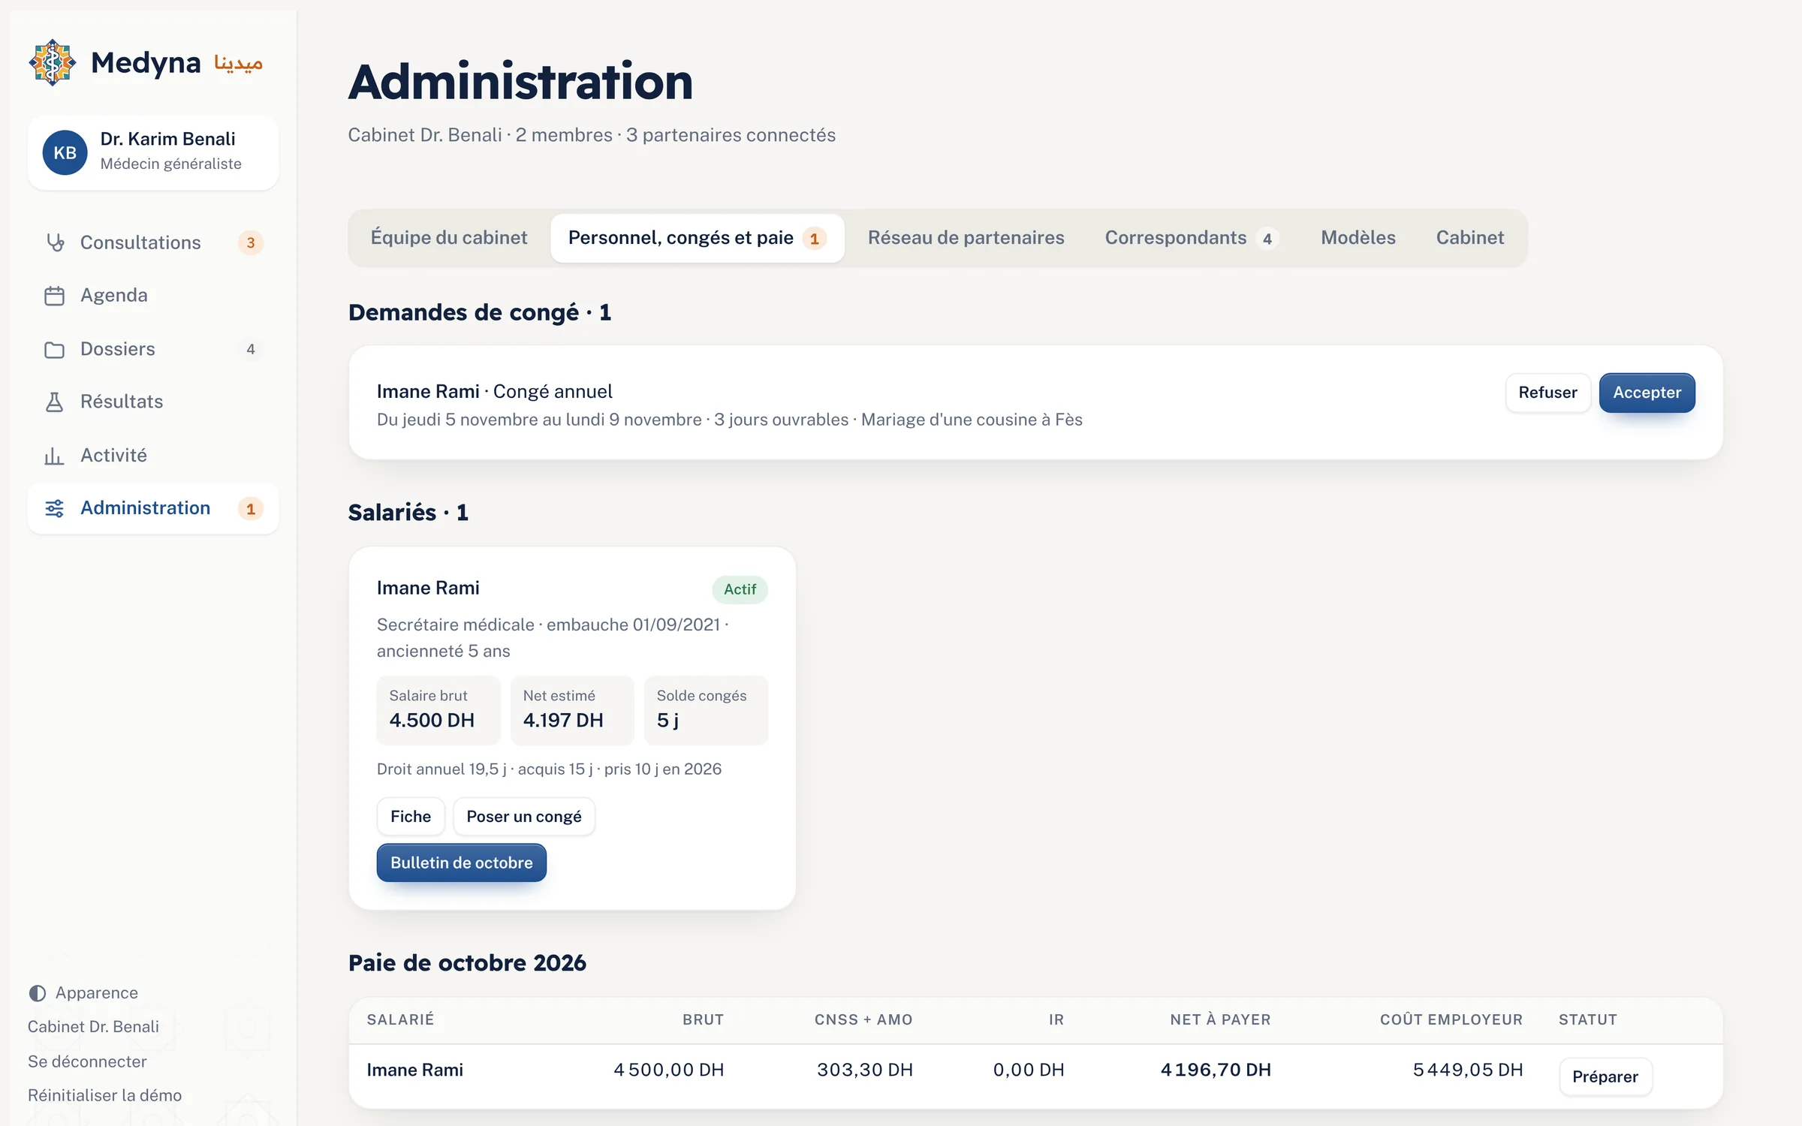Click the Consultations badge showing 3
Screen dimensions: 1802x1126
(x=251, y=243)
